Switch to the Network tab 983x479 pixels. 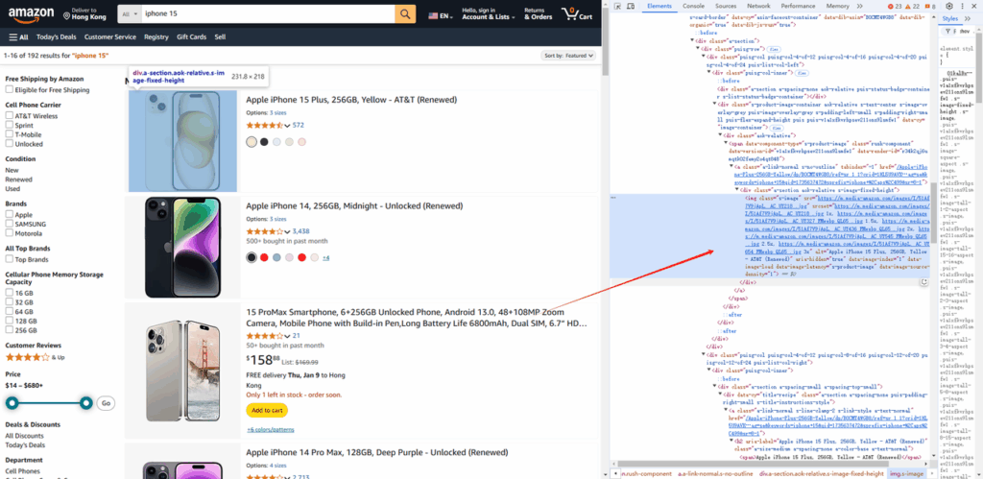[x=758, y=6]
